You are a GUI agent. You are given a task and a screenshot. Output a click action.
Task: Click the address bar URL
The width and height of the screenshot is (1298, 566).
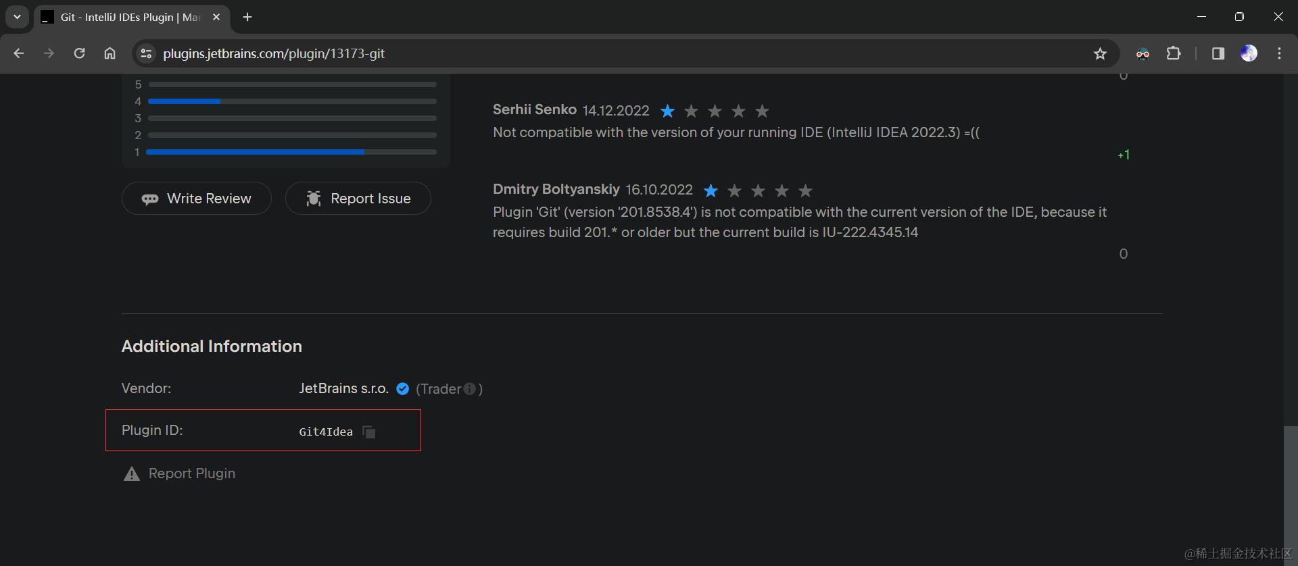click(x=274, y=53)
